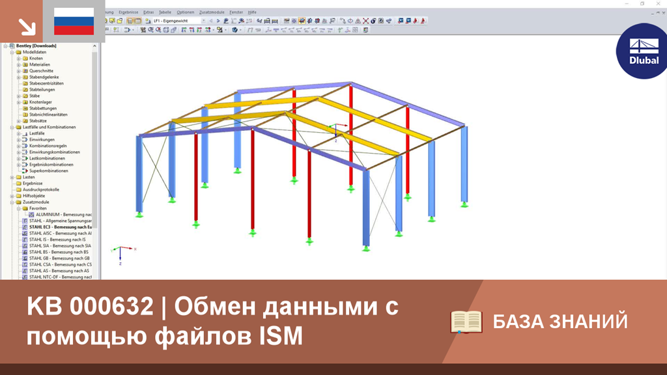The width and height of the screenshot is (667, 375).
Task: Open the Extras menu
Action: [149, 12]
